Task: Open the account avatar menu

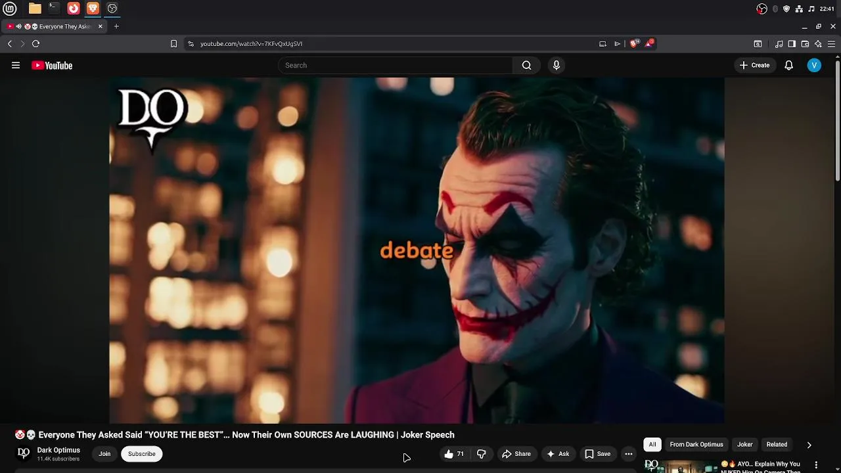Action: pyautogui.click(x=814, y=65)
